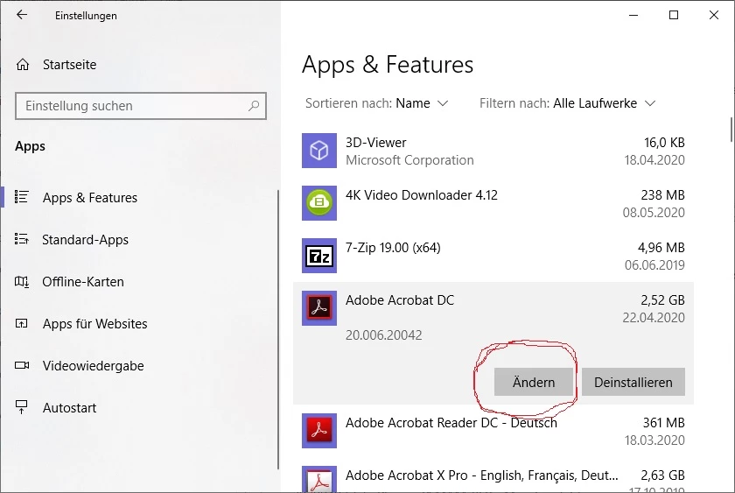Click version number 20.006.20042

384,335
